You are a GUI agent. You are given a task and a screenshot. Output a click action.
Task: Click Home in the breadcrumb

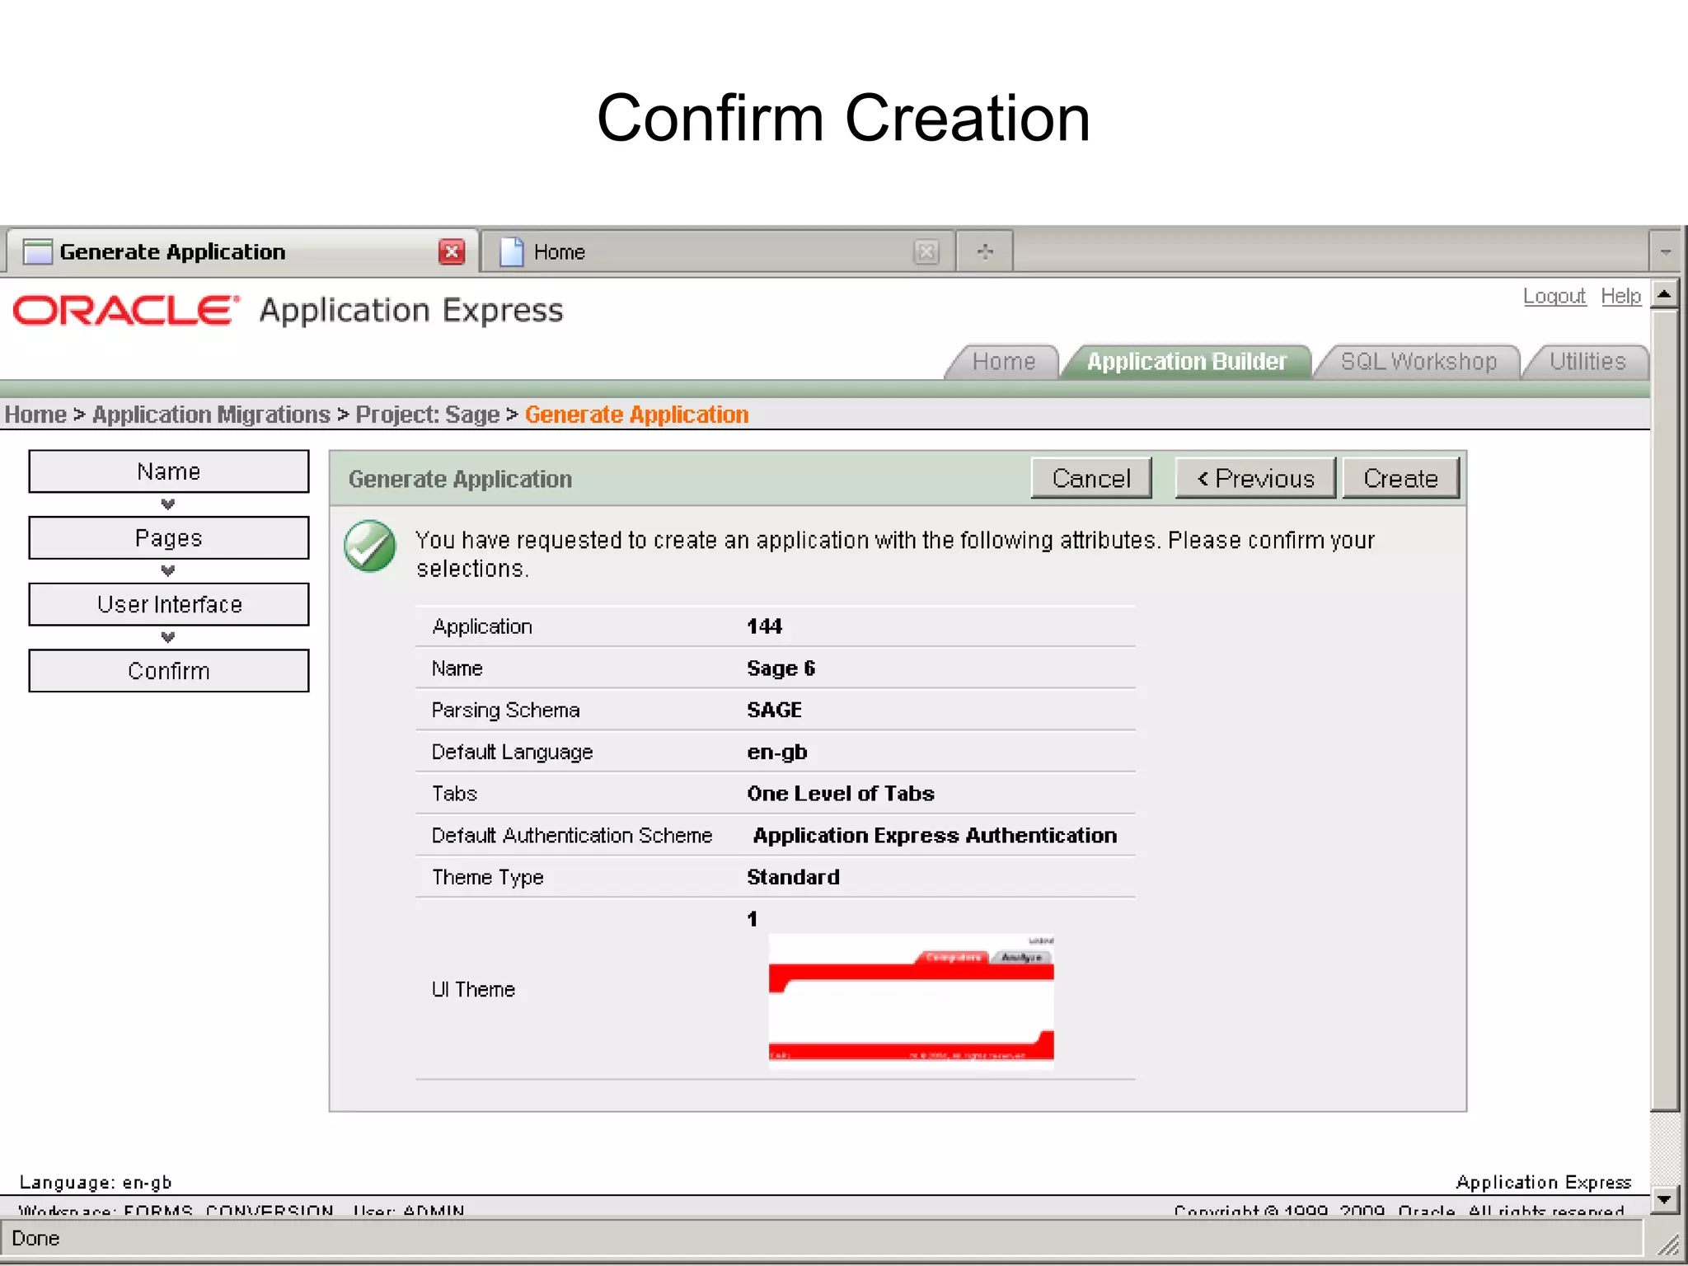click(x=35, y=415)
